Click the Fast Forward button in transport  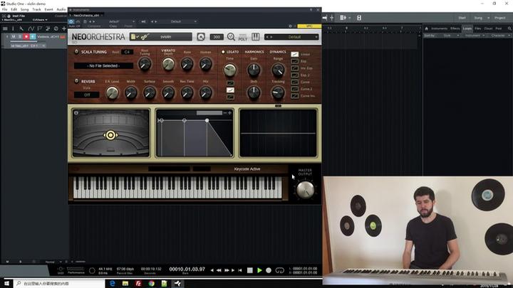[x=227, y=270]
